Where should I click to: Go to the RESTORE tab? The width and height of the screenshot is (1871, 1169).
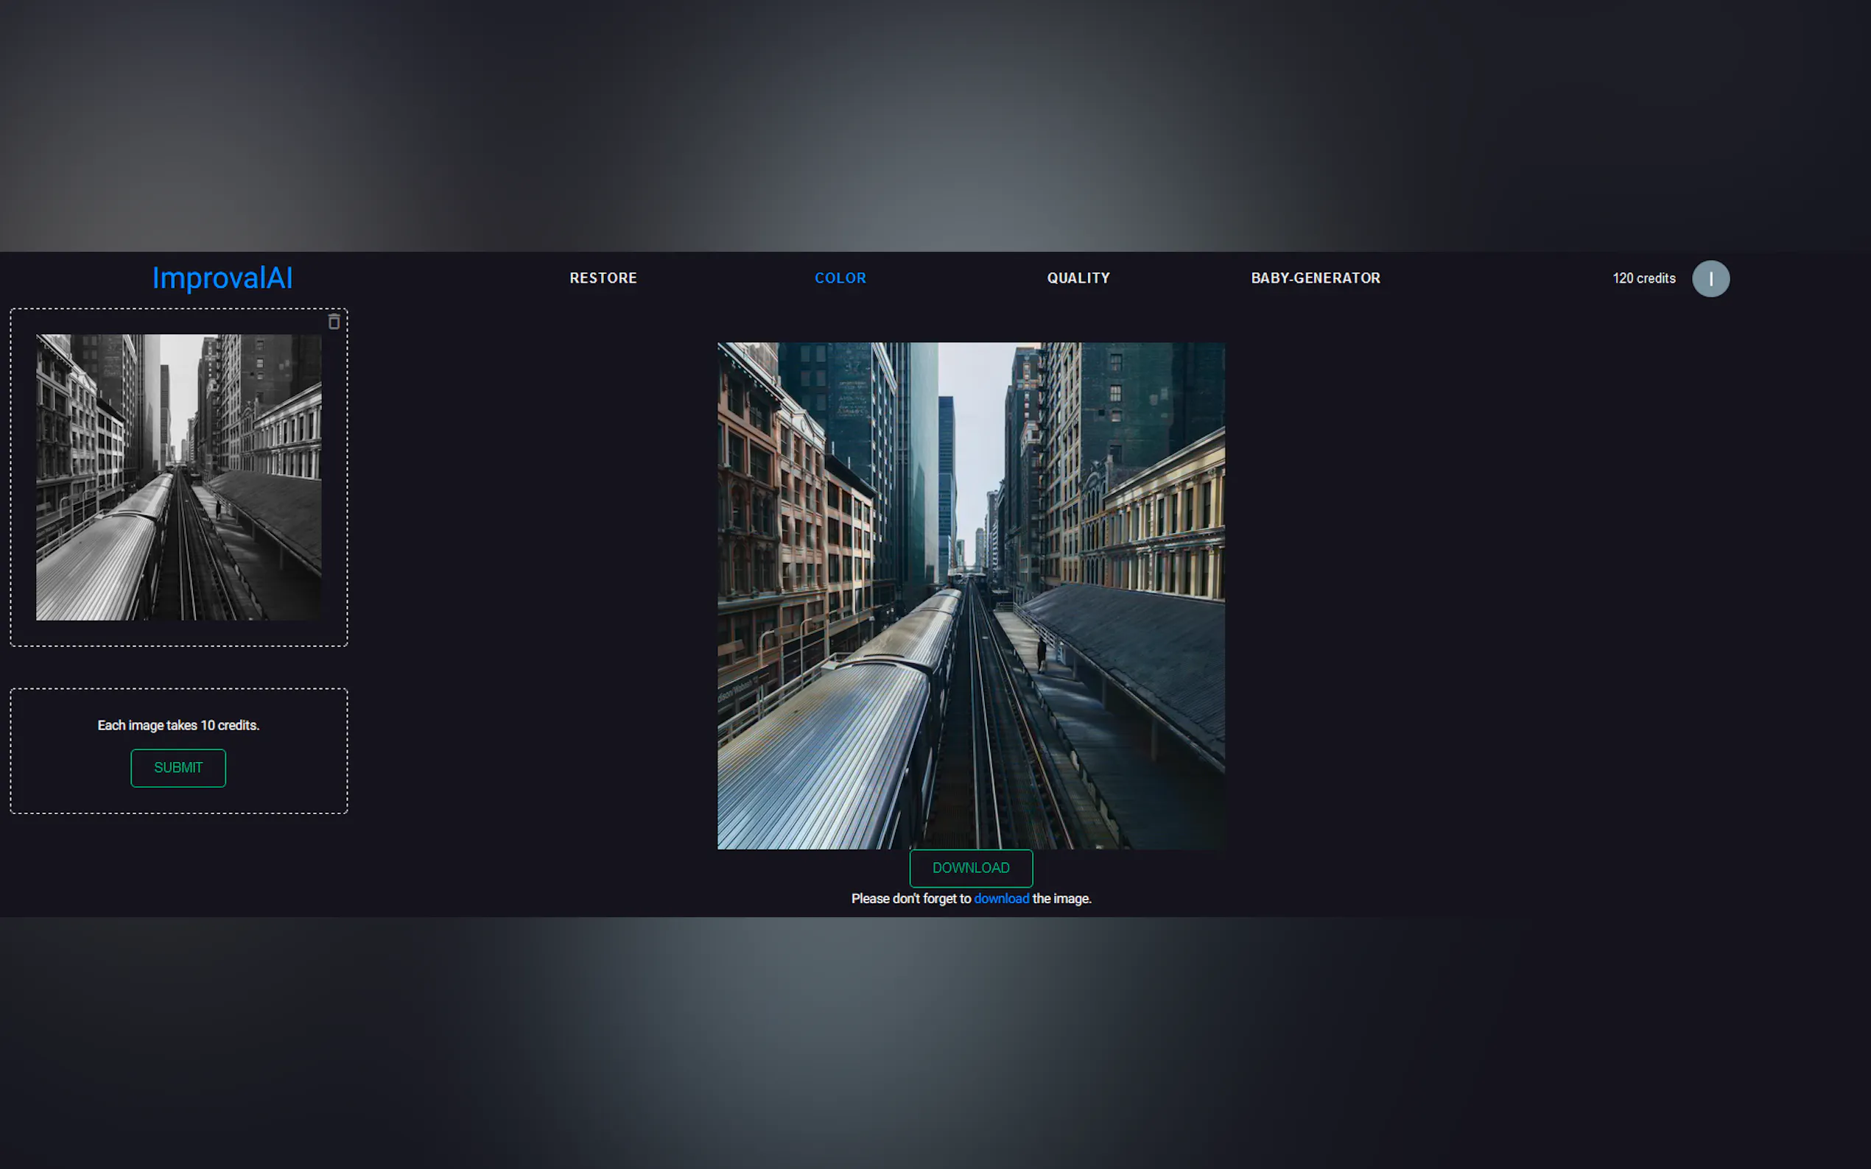pyautogui.click(x=603, y=278)
